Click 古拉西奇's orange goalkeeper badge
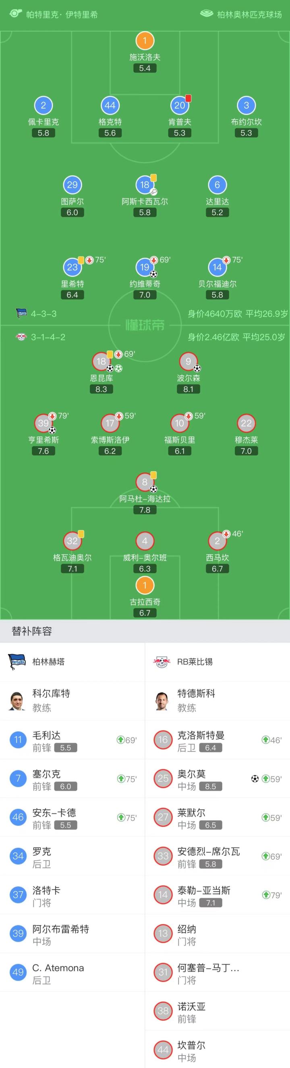Viewport: 290px width, 1068px height. point(145,585)
